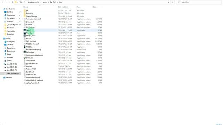The height and width of the screenshot is (125, 223).
Task: Open the Bandicam folder in sidebar
Action: [x=10, y=28]
